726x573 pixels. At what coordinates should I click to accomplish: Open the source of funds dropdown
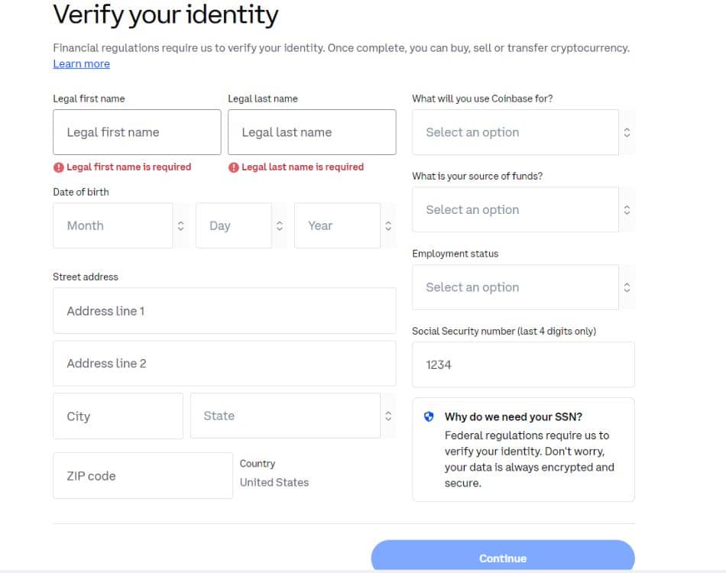[x=523, y=209]
